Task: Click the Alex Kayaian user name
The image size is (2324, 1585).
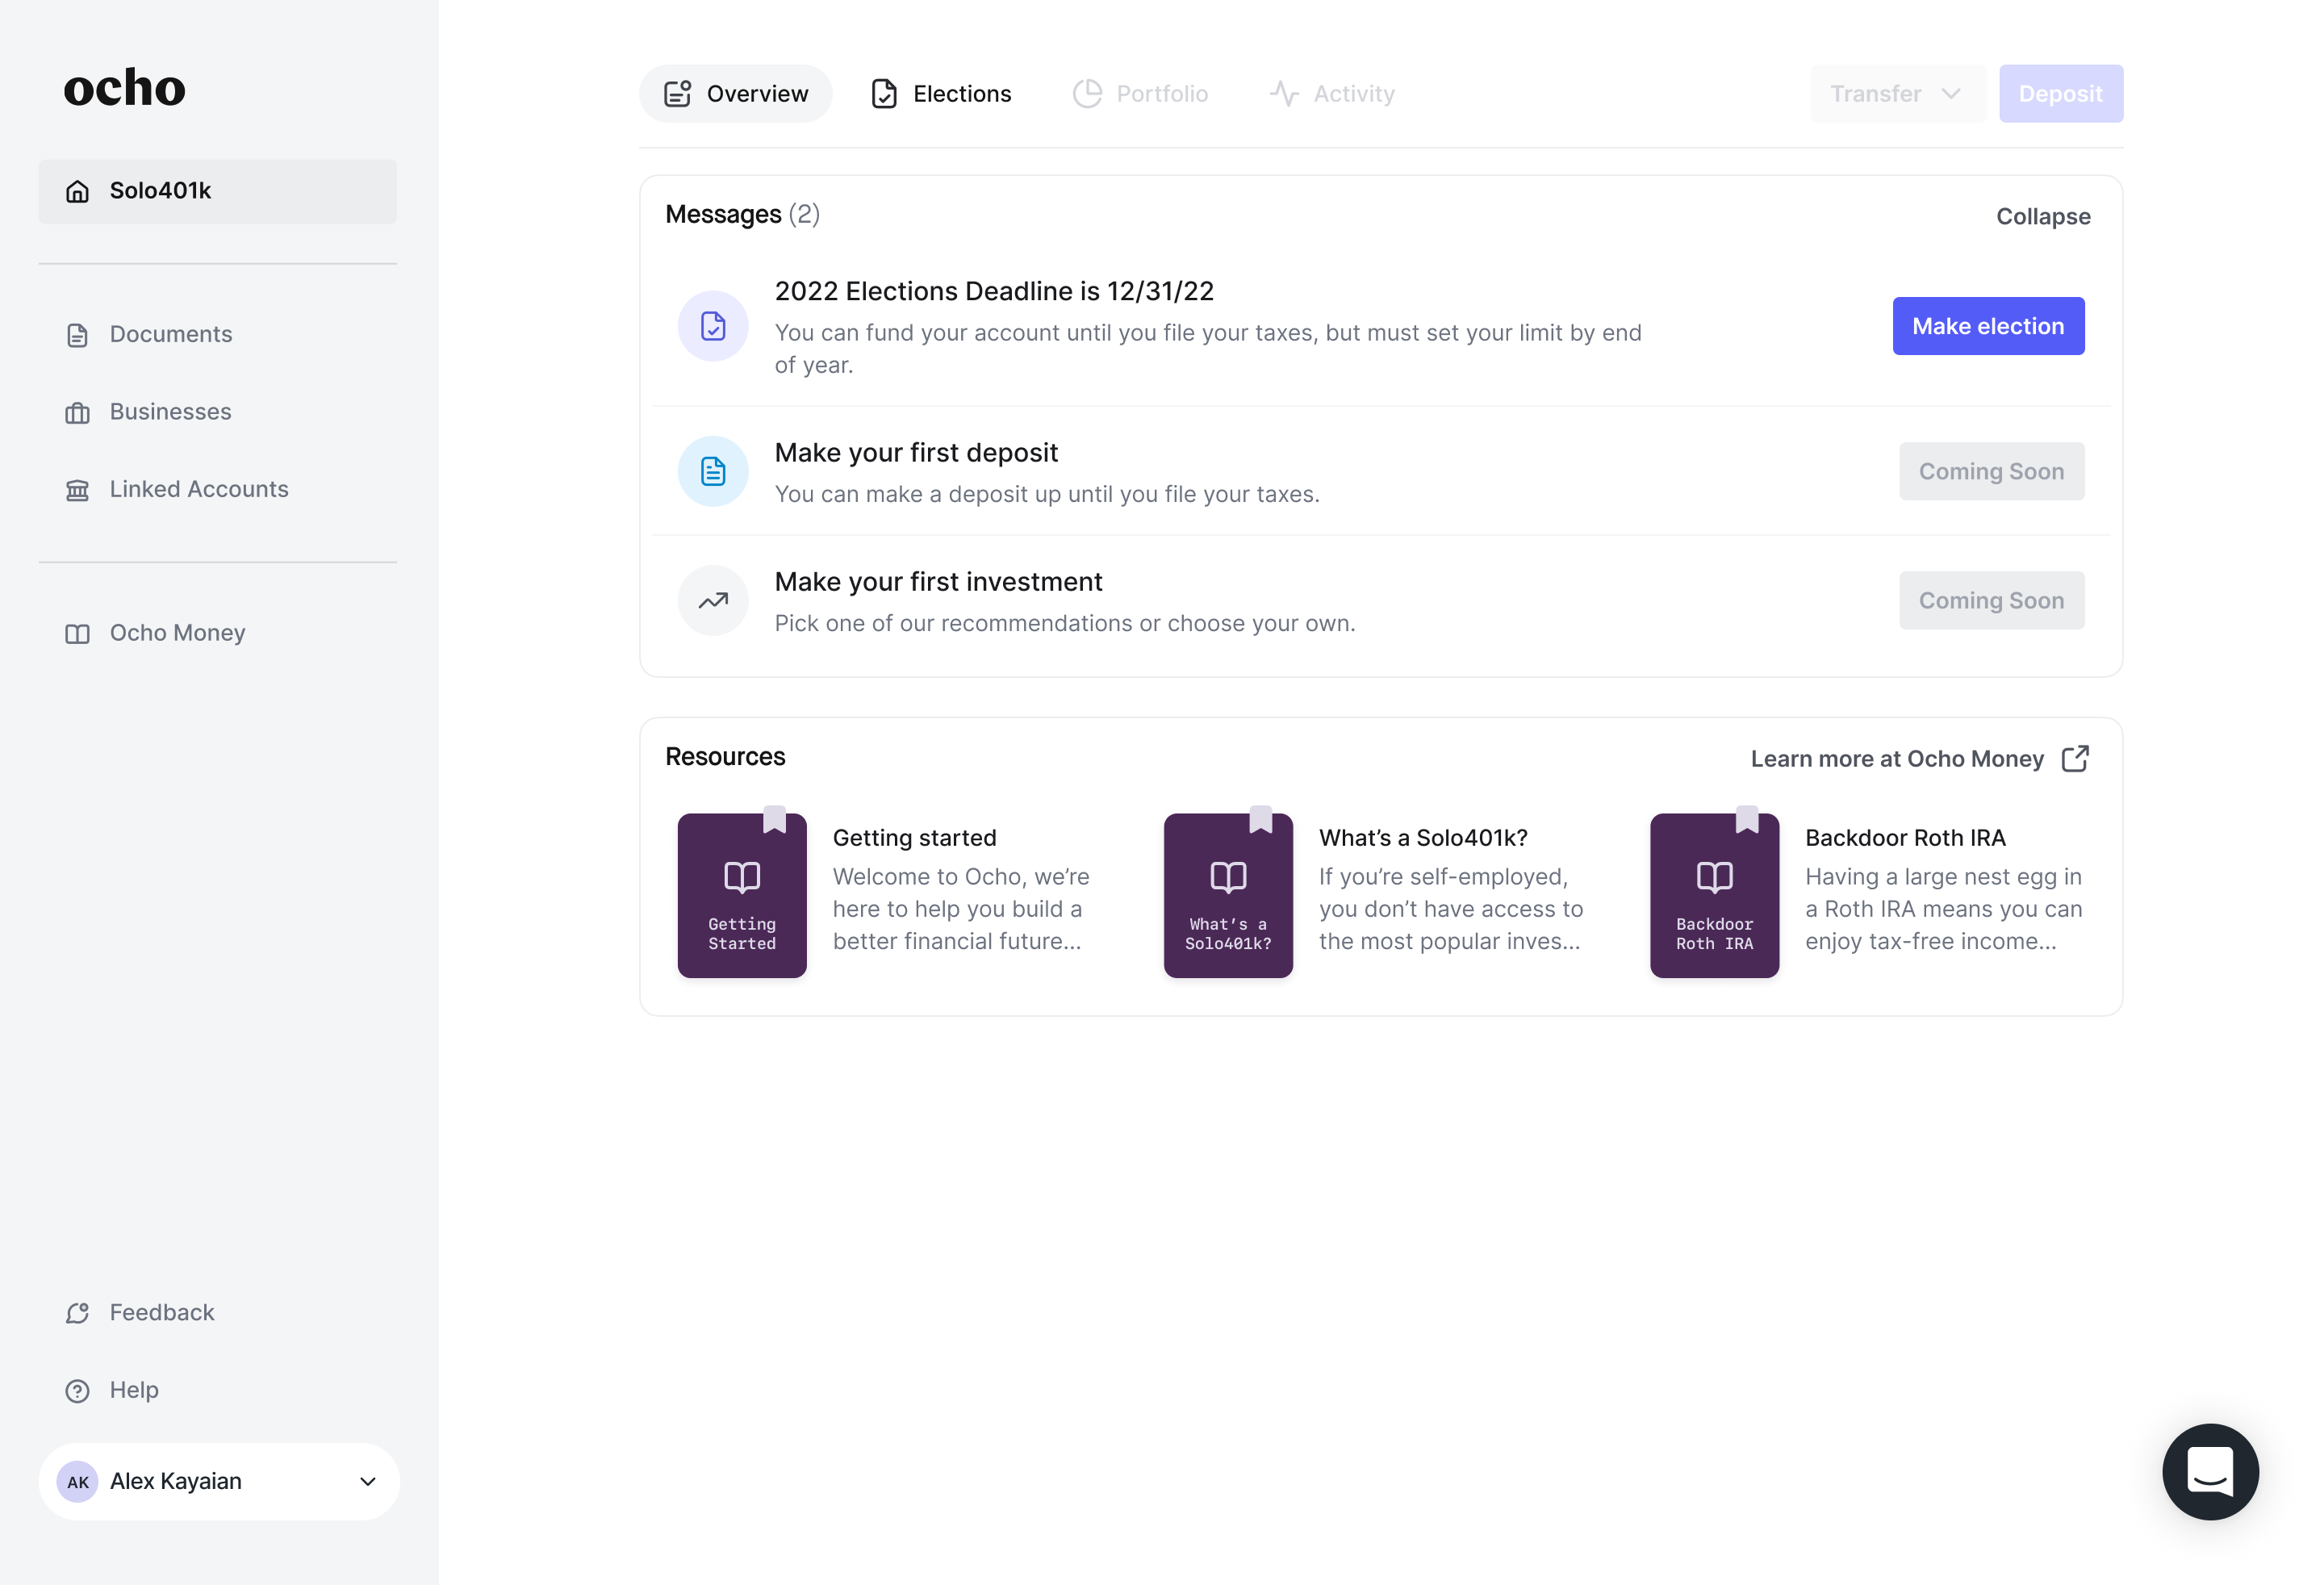Action: [x=176, y=1482]
